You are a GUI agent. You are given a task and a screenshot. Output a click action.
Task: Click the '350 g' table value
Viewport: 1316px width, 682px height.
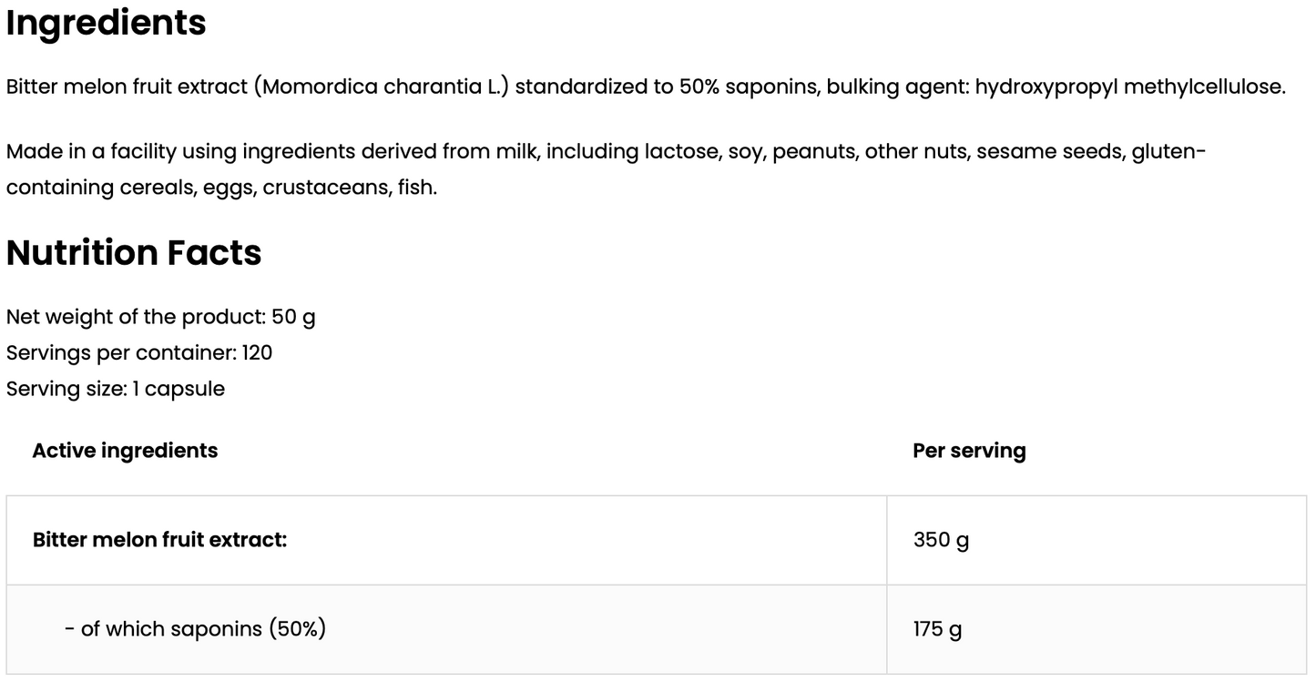[x=941, y=540]
